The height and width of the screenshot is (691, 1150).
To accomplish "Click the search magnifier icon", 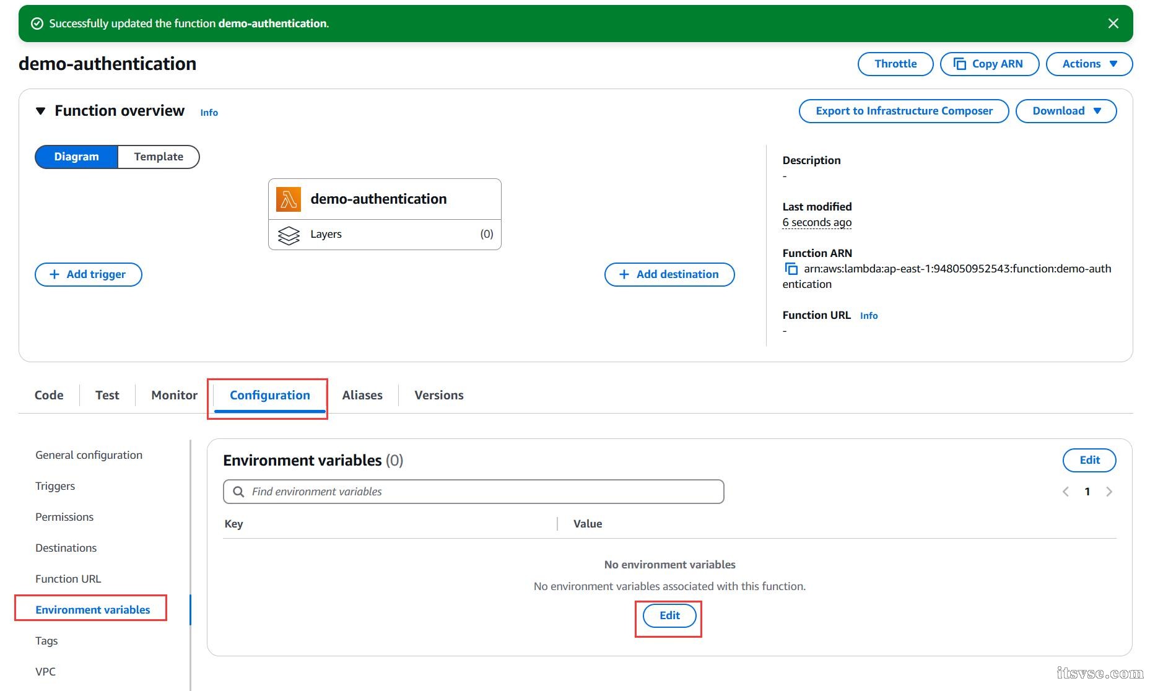I will 238,492.
